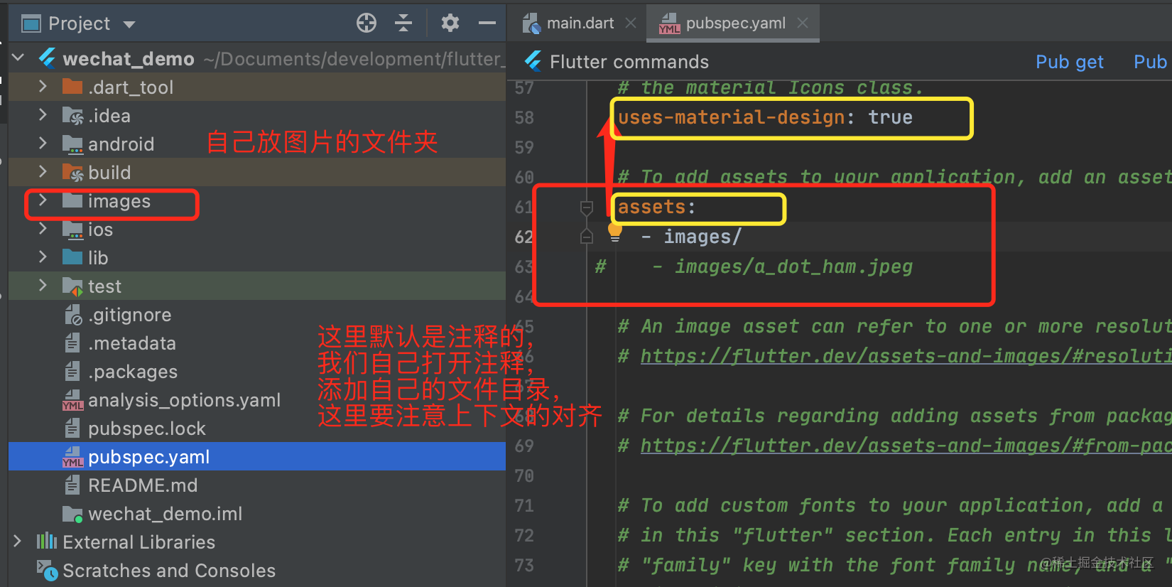Close the main.dart tab
Image resolution: width=1172 pixels, height=587 pixels.
pyautogui.click(x=630, y=23)
